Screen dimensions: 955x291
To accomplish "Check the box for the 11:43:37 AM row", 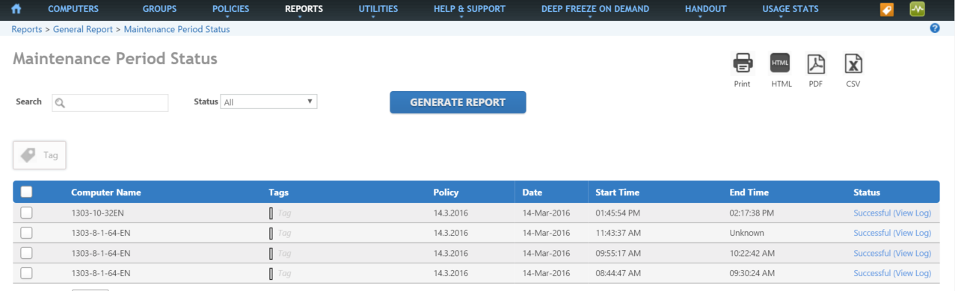I will point(26,233).
